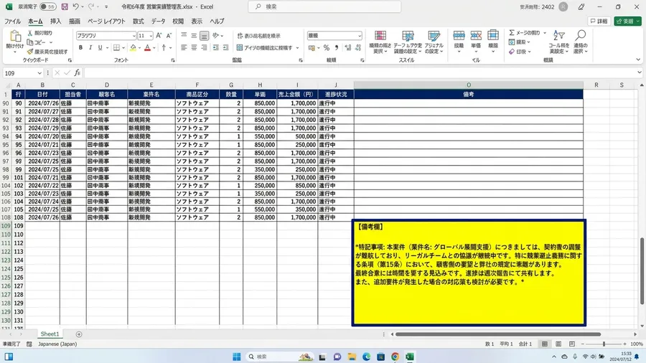This screenshot has height=363, width=646.
Task: Toggle the AutoSave switch in title bar
Action: point(48,6)
